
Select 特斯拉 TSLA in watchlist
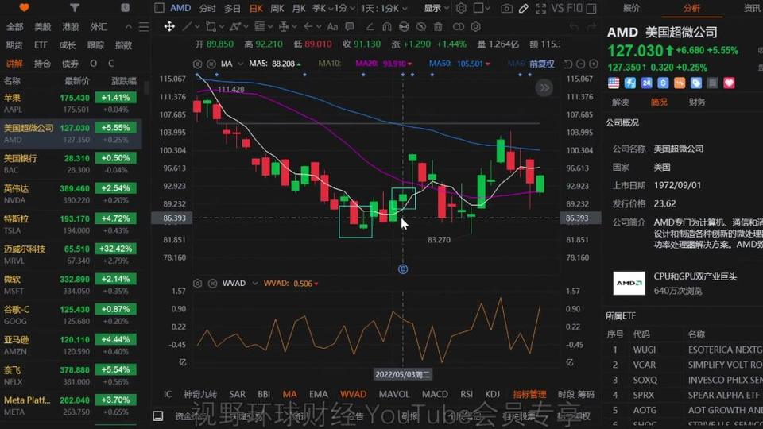(x=71, y=224)
